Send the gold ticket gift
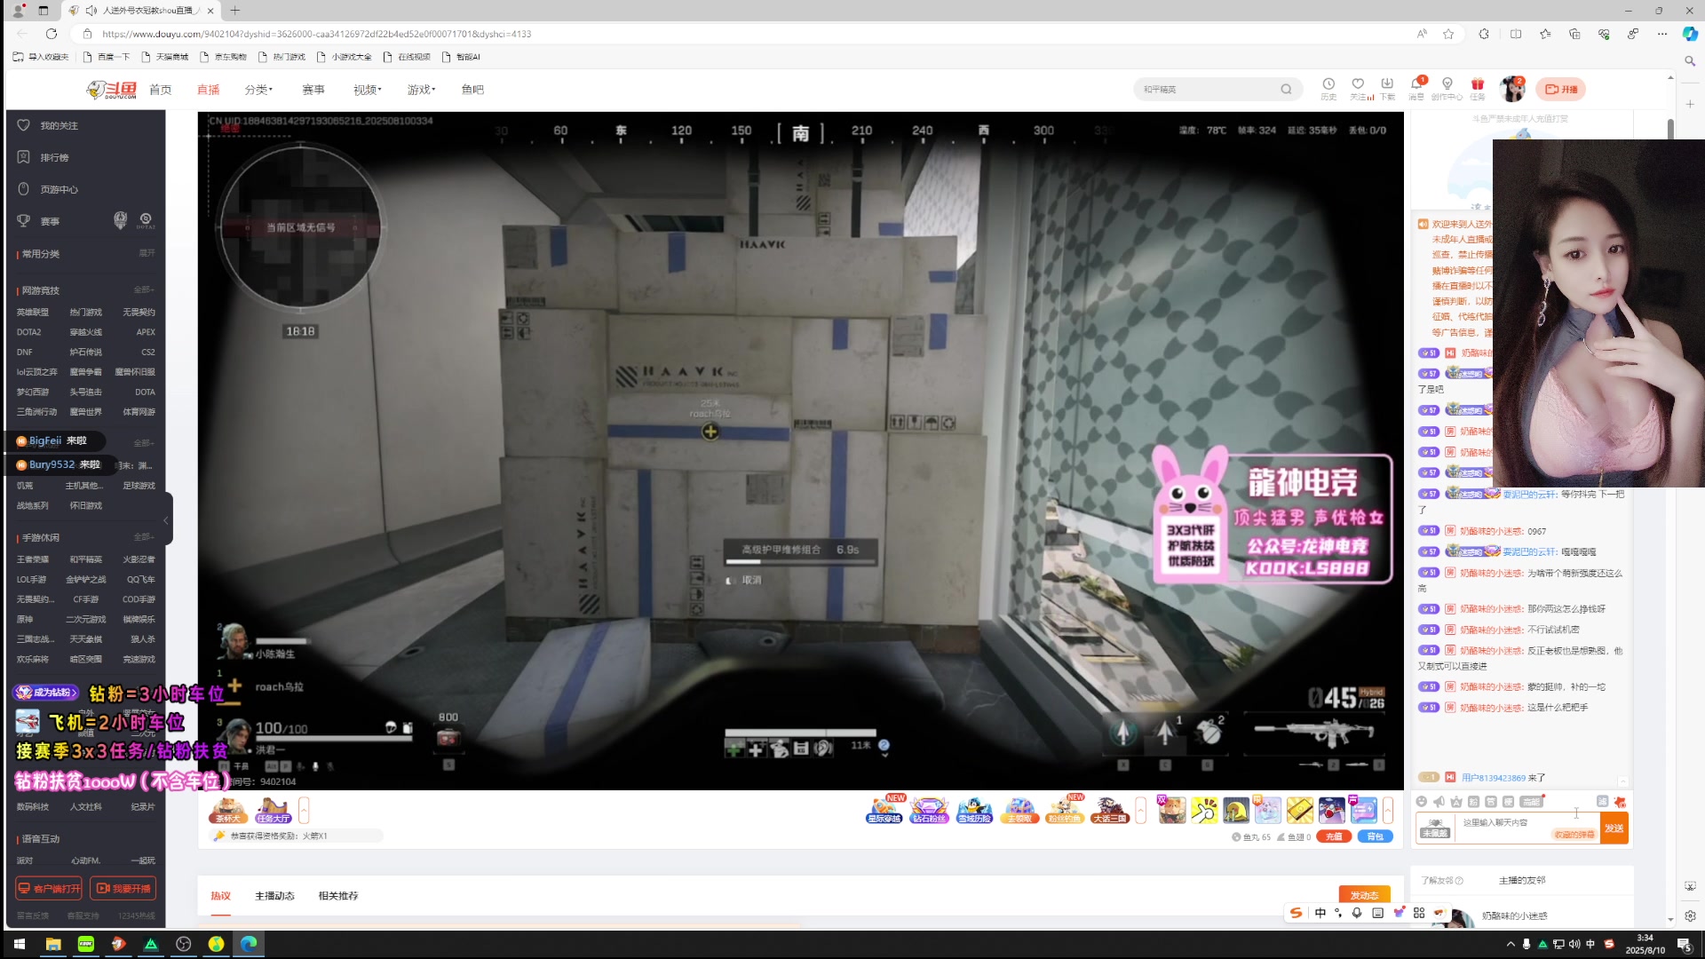This screenshot has width=1705, height=959. (1299, 810)
